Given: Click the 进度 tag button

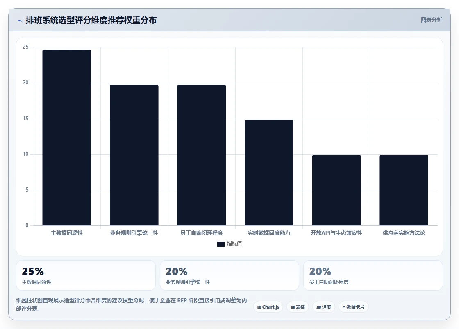Looking at the screenshot, I should 324,307.
